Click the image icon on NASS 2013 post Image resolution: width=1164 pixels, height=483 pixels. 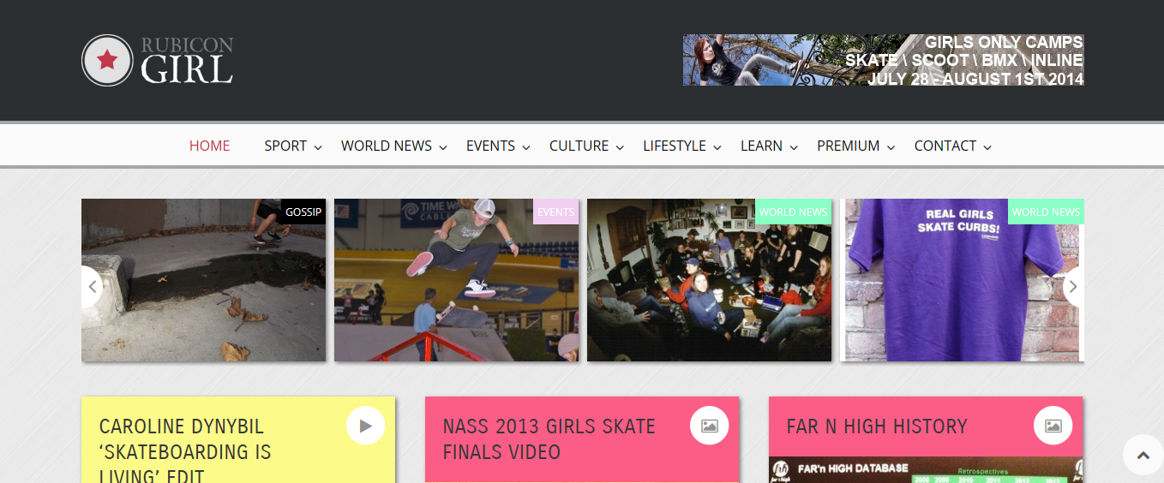[x=710, y=426]
